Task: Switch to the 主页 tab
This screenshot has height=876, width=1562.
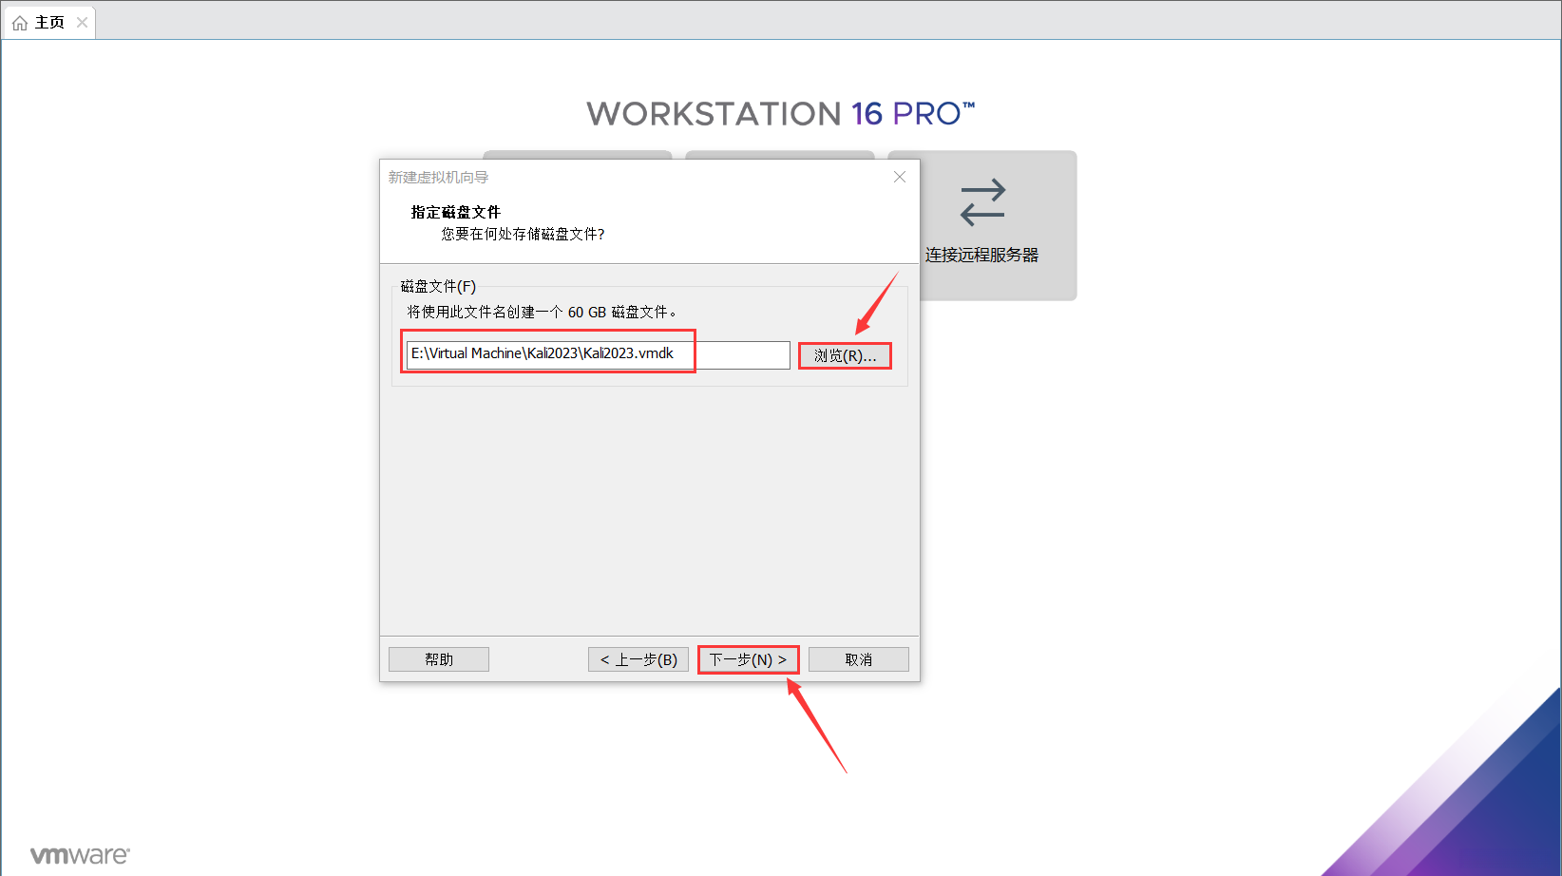Action: point(48,21)
